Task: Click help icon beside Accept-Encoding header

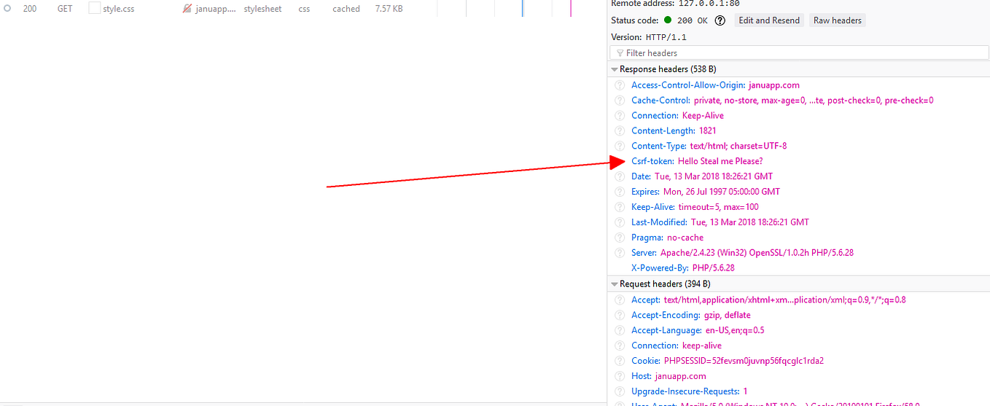Action: (x=620, y=315)
